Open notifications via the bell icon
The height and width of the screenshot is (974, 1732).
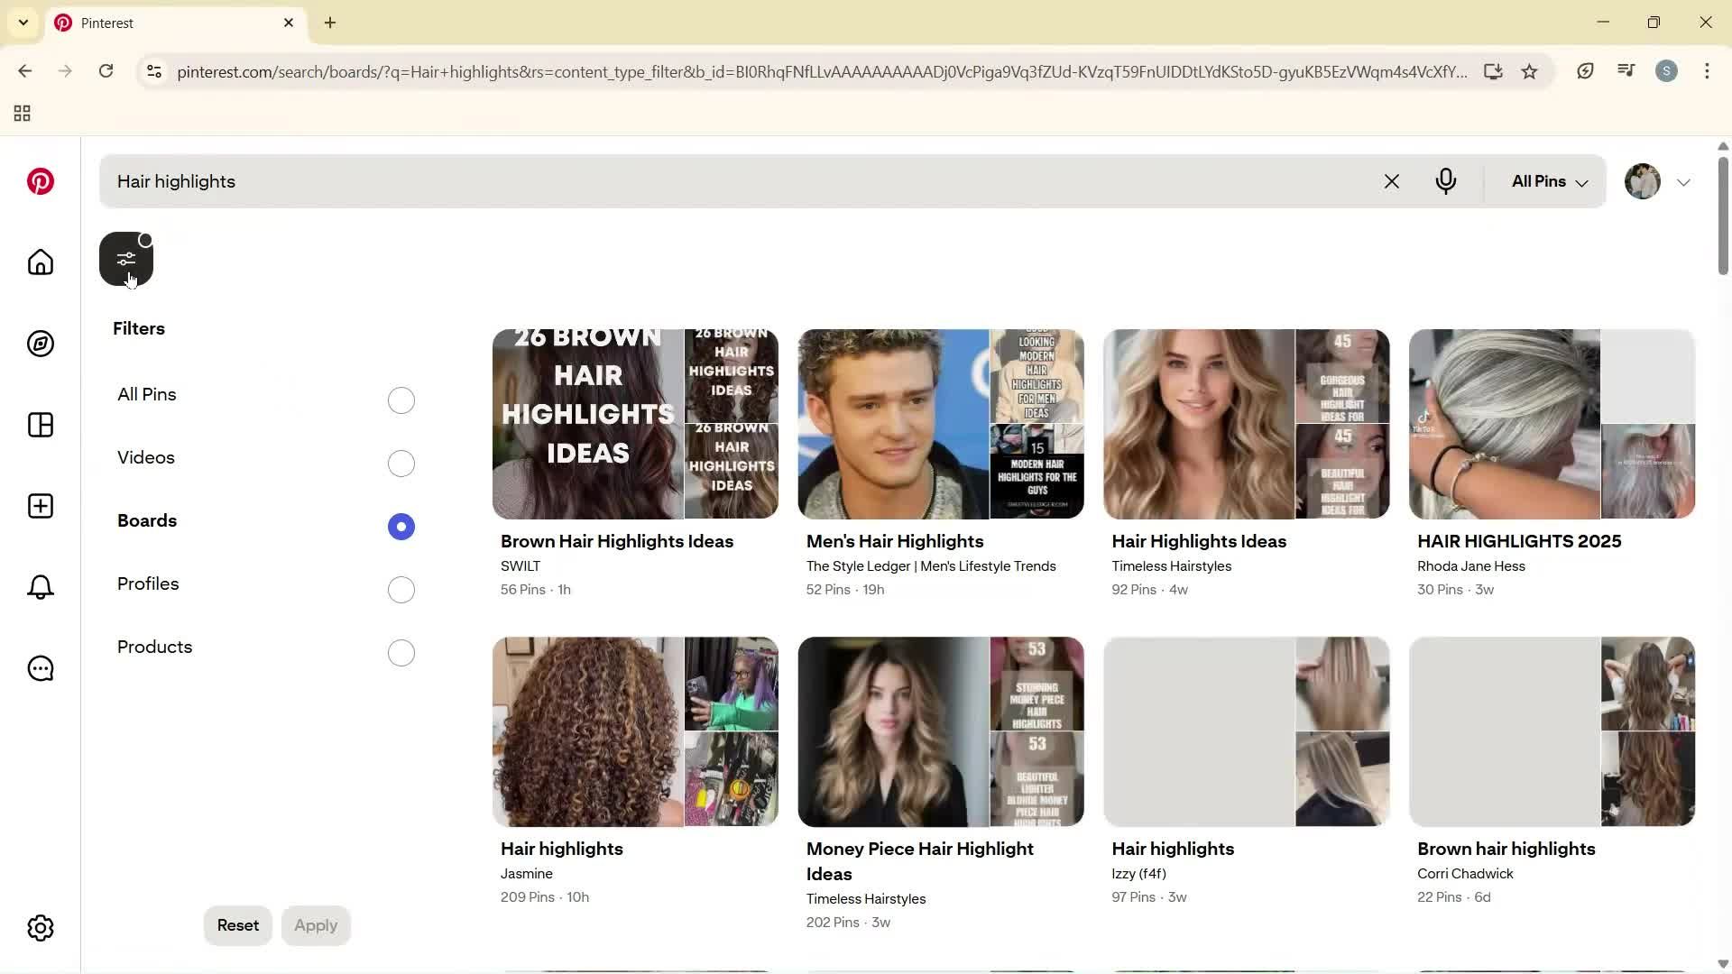click(x=40, y=587)
